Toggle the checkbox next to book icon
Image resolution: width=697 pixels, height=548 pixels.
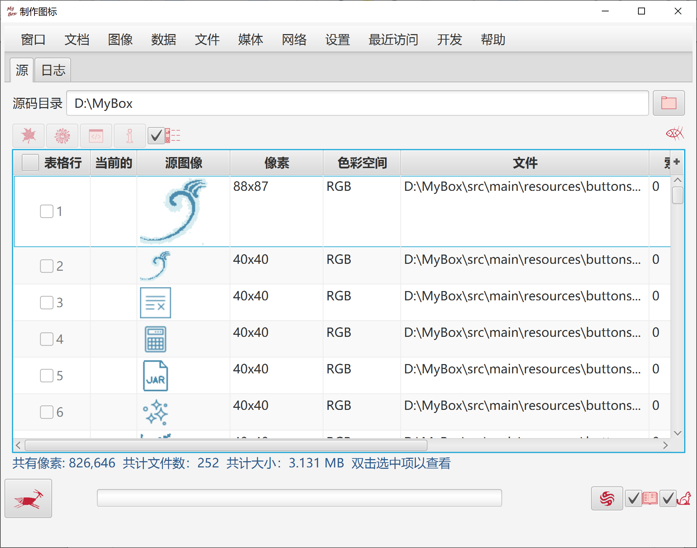pos(634,498)
